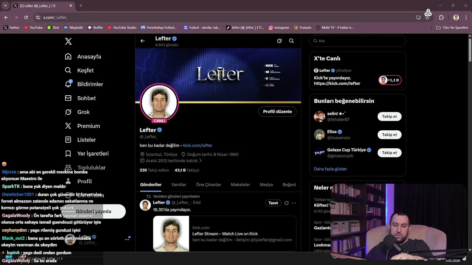Viewport: 472px width, 265px height.
Task: Switch to Gönderiler tab
Action: [x=151, y=185]
